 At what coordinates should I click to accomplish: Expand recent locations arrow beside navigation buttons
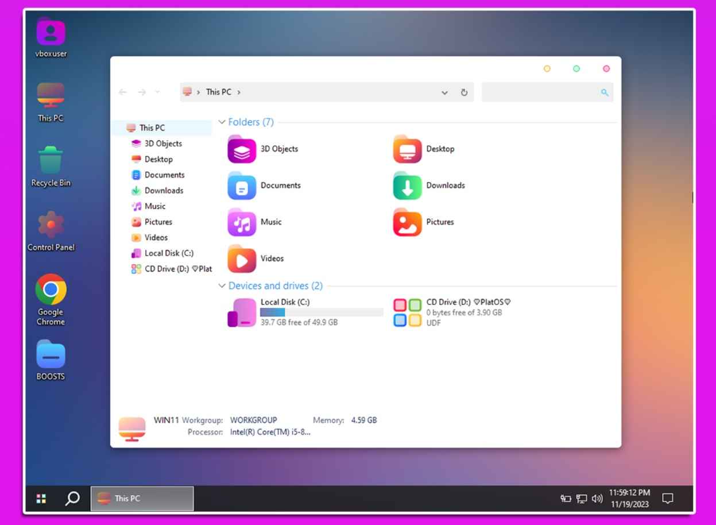[158, 92]
